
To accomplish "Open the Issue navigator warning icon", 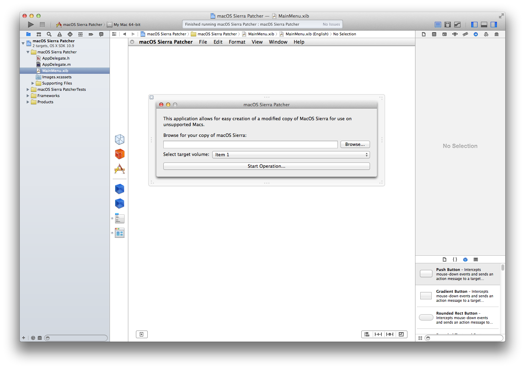I will click(60, 34).
